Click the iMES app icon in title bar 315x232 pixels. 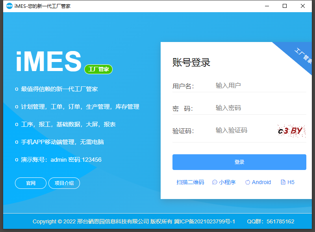click(x=9, y=6)
